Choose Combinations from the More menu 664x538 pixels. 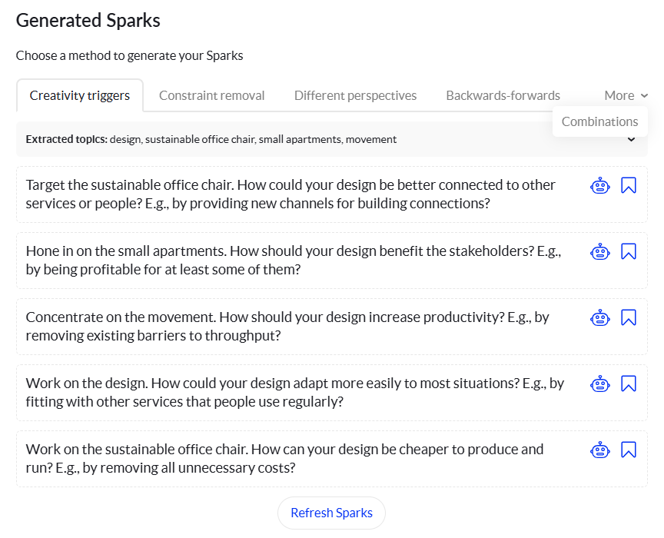click(599, 121)
